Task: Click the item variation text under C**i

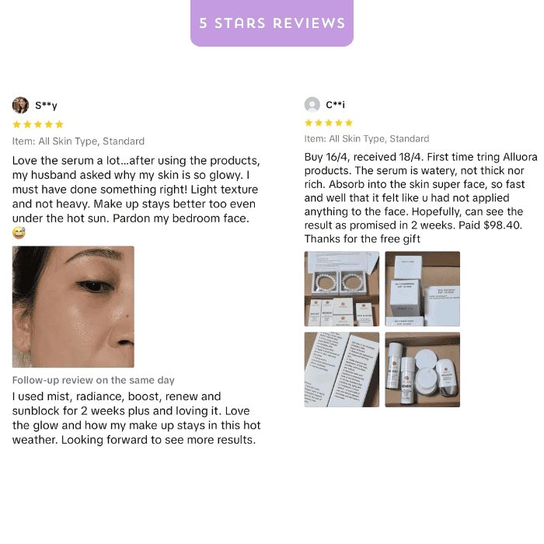Action: click(367, 139)
